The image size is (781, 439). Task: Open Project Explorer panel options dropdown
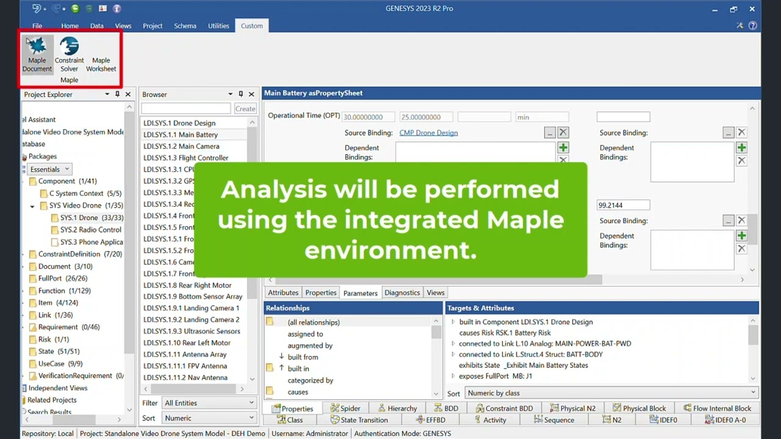[107, 94]
